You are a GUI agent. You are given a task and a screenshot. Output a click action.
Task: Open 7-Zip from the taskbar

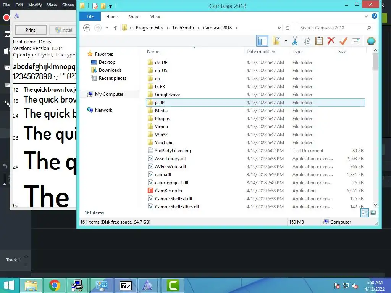click(x=125, y=285)
